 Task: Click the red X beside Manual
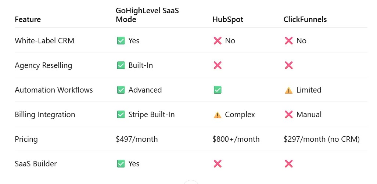pyautogui.click(x=289, y=115)
